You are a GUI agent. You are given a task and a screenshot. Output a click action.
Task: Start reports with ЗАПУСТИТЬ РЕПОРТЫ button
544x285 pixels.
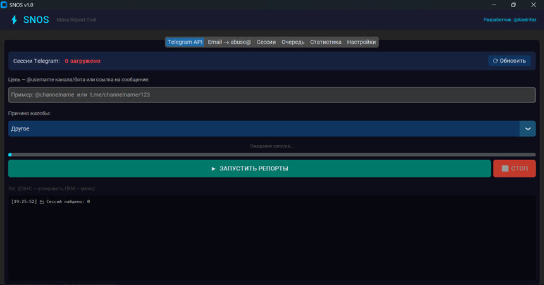(249, 168)
